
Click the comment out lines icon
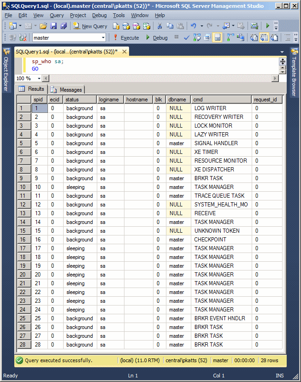[288, 38]
